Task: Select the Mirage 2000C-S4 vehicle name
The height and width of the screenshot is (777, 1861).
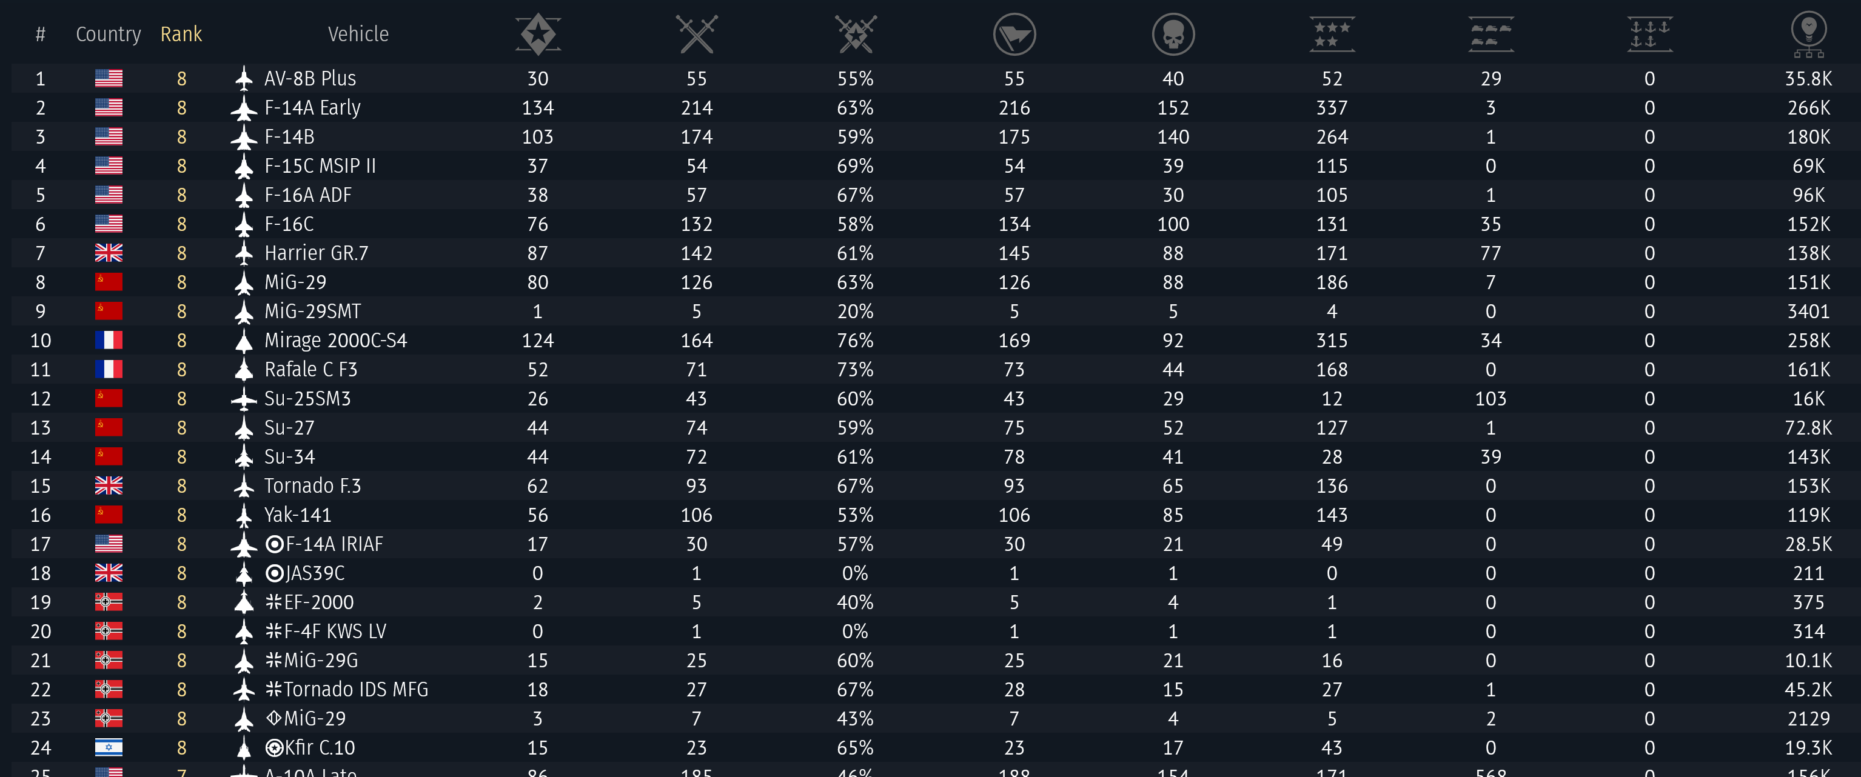Action: click(x=335, y=340)
